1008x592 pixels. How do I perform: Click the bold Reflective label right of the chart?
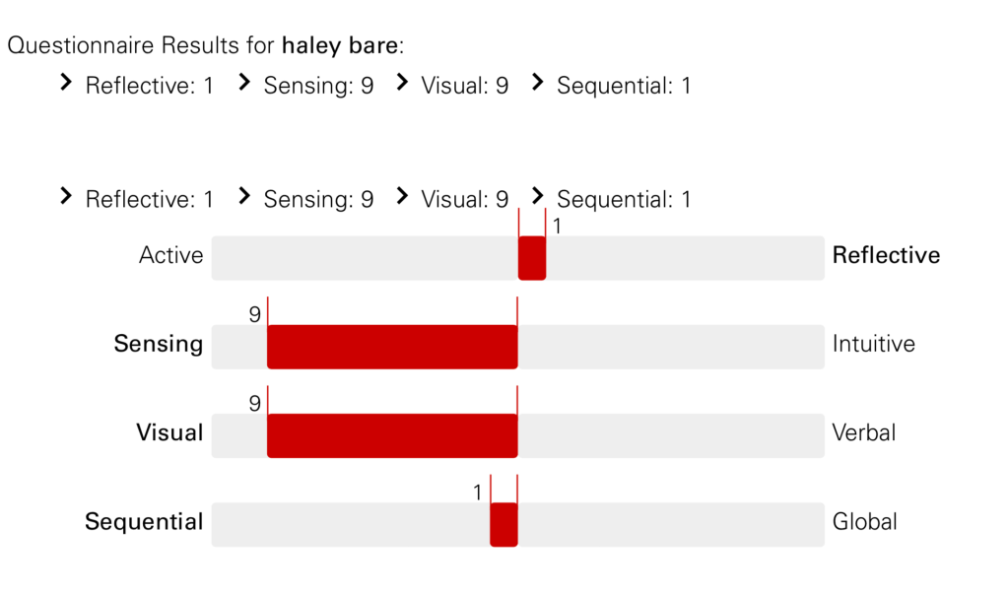(x=886, y=256)
